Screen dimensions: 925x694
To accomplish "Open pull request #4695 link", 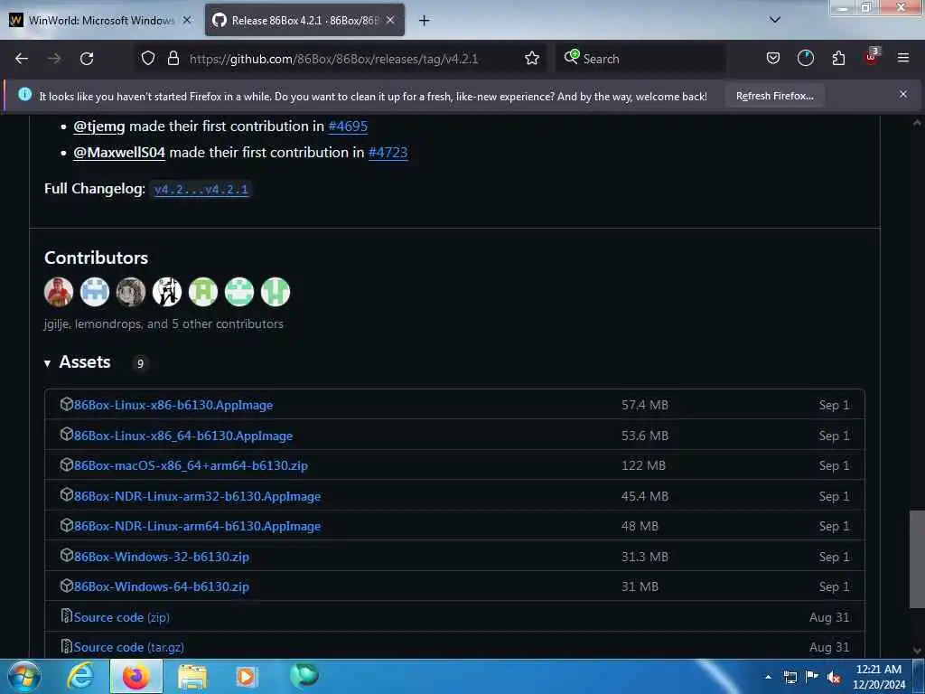I will click(348, 126).
